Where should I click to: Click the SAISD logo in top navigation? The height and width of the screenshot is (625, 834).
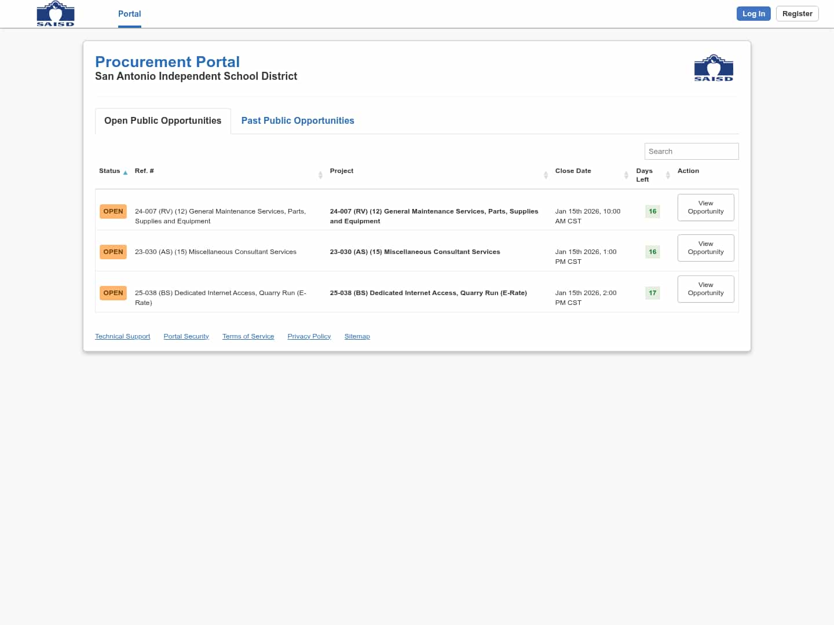[56, 14]
